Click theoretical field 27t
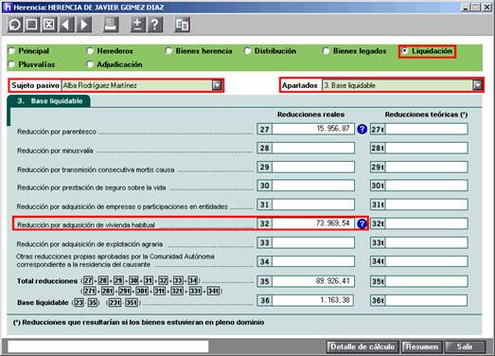The width and height of the screenshot is (495, 356). click(x=427, y=129)
